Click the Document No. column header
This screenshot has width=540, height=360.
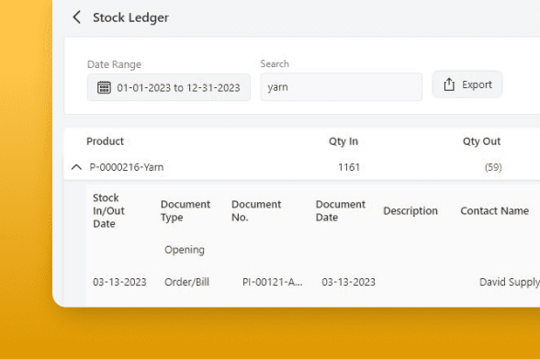coord(256,211)
